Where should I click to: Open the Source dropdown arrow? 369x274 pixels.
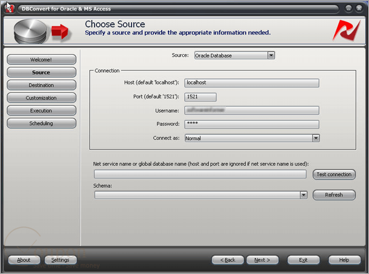(x=271, y=56)
